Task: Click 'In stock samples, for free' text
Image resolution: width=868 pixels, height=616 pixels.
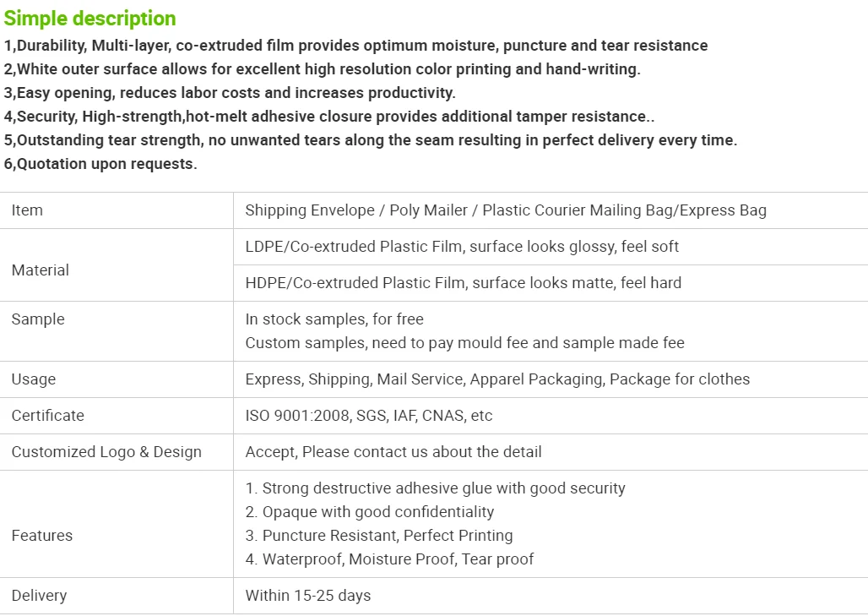Action: pyautogui.click(x=334, y=319)
